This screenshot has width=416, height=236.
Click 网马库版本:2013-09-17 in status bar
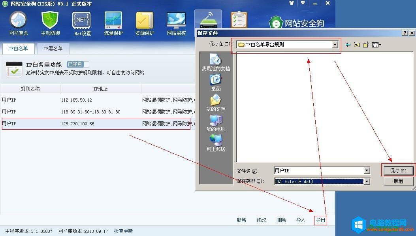(83, 231)
